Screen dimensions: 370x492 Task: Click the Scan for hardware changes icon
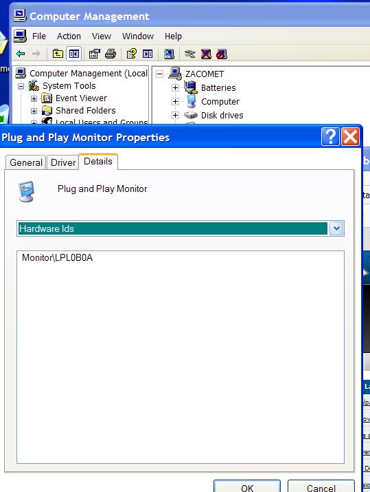pyautogui.click(x=169, y=54)
